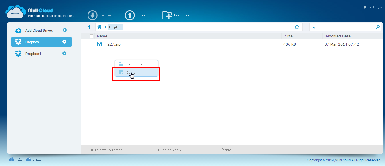Choose Paste in context menu
The width and height of the screenshot is (385, 166).
137,72
